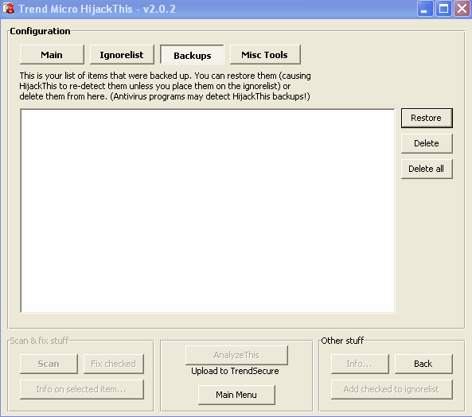Image resolution: width=472 pixels, height=417 pixels.
Task: Click the empty backups list box
Action: tap(208, 211)
